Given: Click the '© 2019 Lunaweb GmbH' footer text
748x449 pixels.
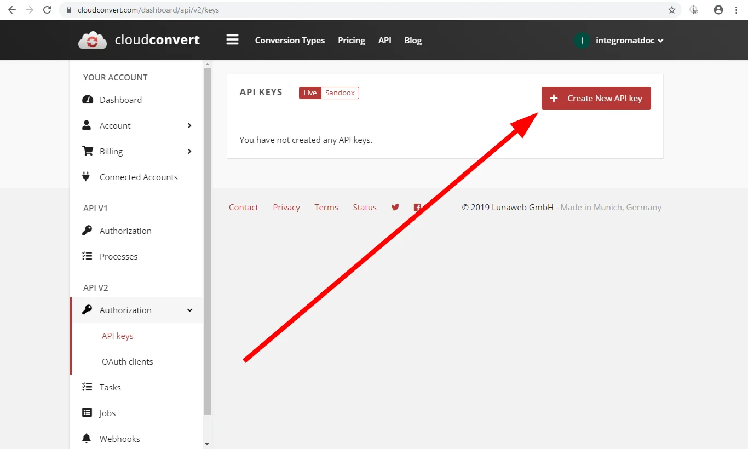Looking at the screenshot, I should click(x=508, y=207).
